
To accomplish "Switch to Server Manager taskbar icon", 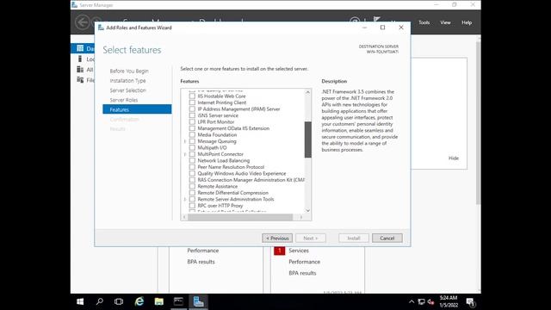I will click(x=198, y=301).
